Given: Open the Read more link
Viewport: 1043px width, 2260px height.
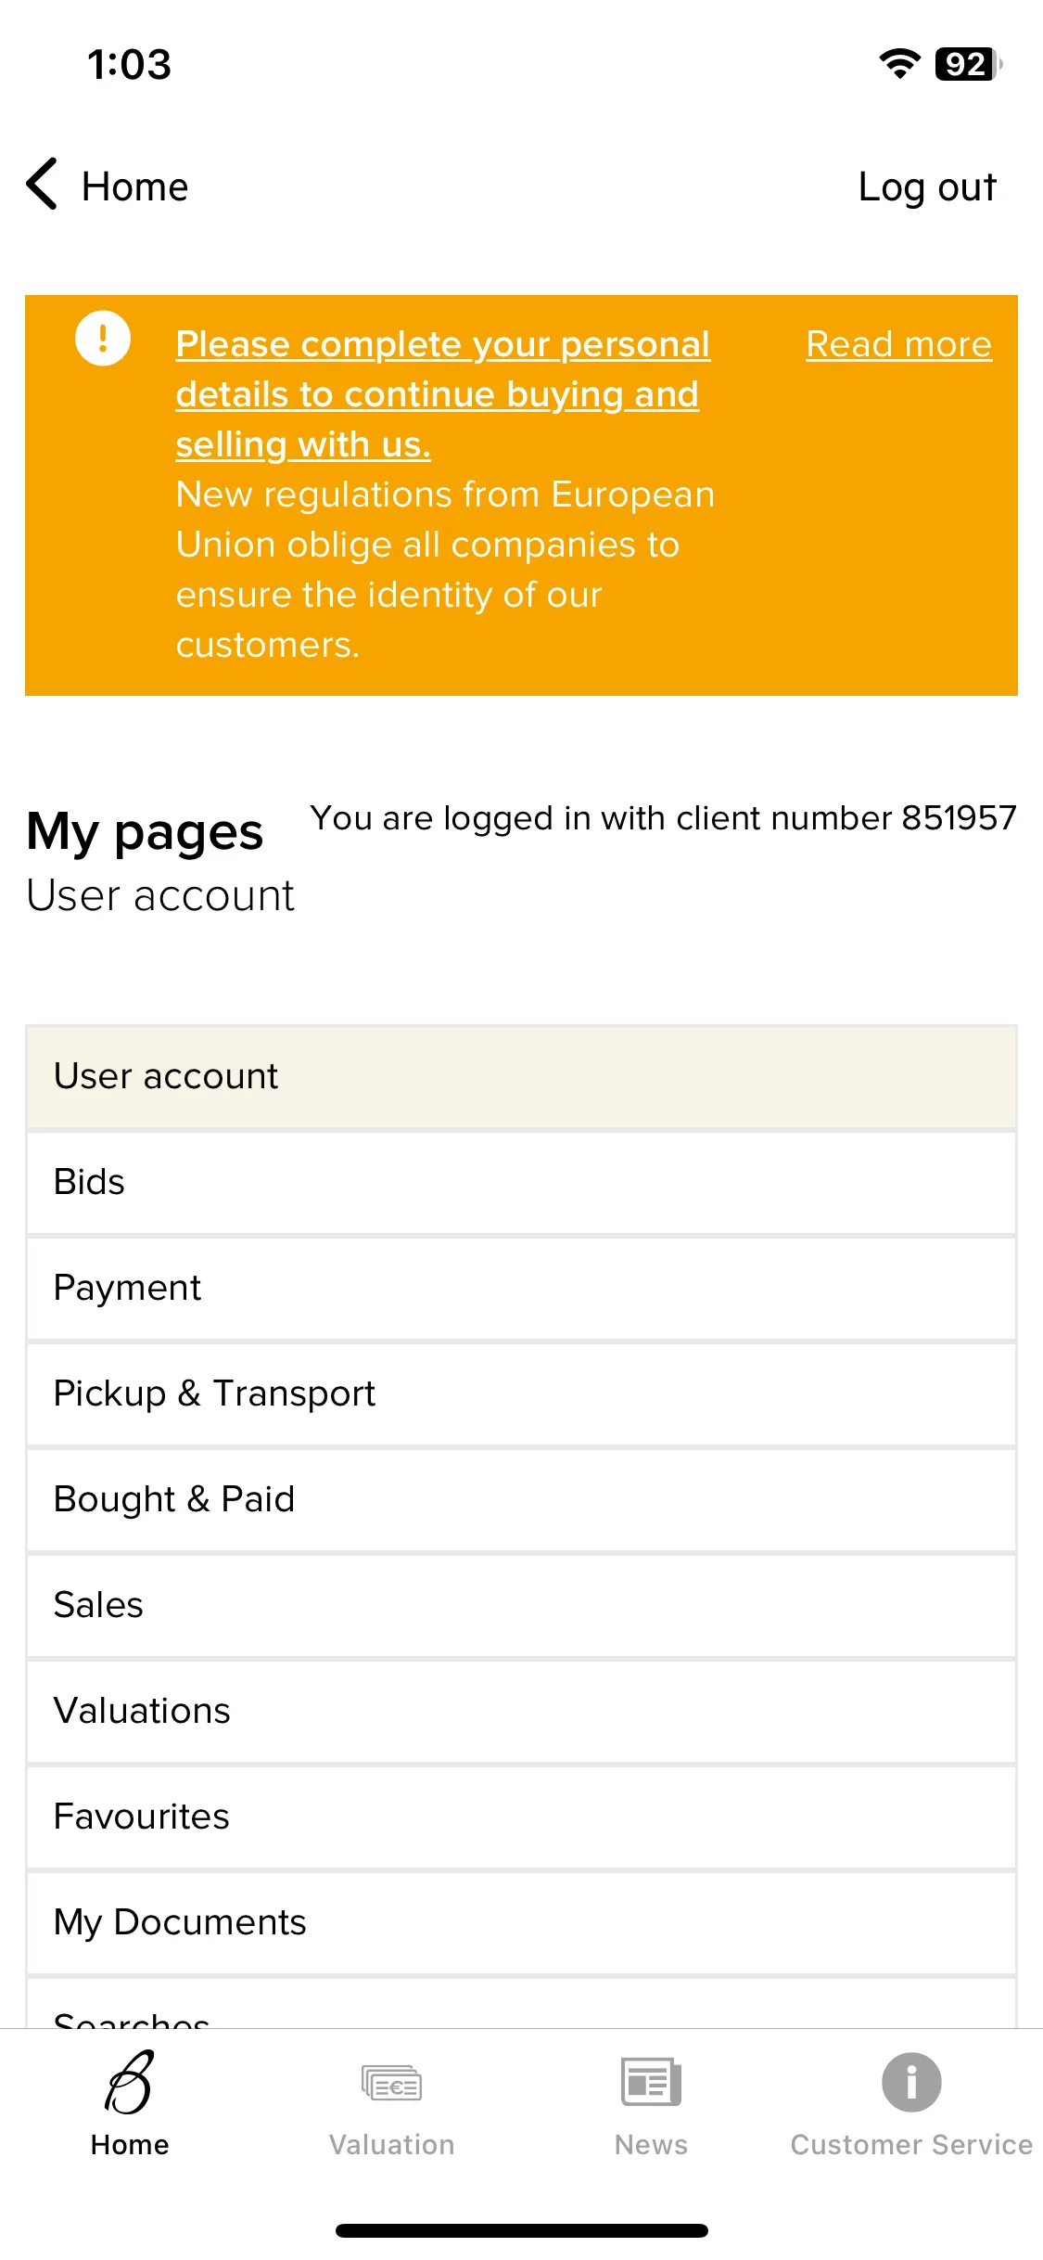Looking at the screenshot, I should point(898,344).
